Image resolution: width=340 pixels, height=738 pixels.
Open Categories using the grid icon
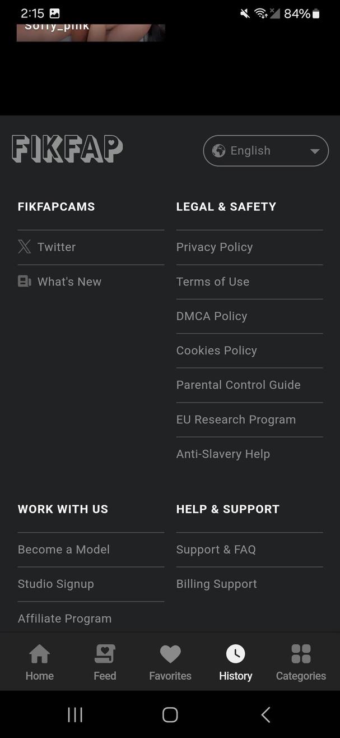(300, 653)
